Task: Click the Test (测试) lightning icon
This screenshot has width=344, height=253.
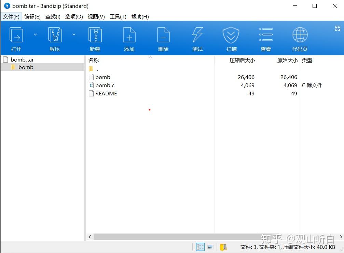Action: (x=197, y=35)
